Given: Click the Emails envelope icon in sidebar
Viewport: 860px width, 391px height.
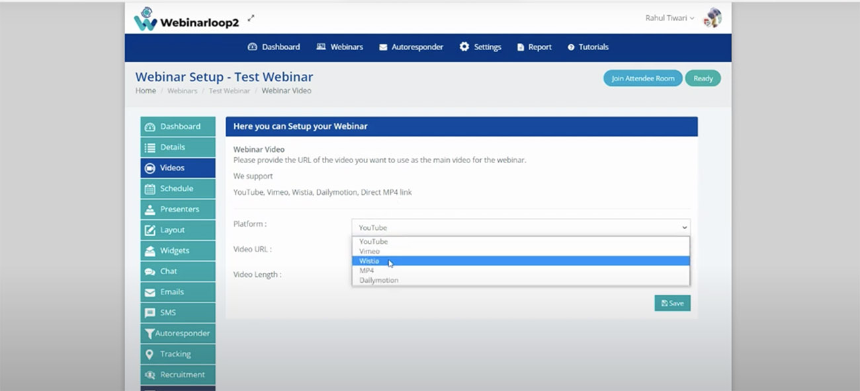Looking at the screenshot, I should click(150, 292).
